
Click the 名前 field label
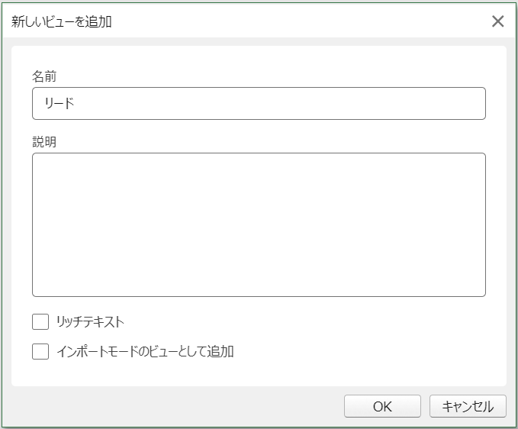pos(44,76)
